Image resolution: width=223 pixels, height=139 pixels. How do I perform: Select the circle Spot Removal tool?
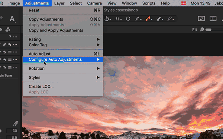[x=128, y=19]
